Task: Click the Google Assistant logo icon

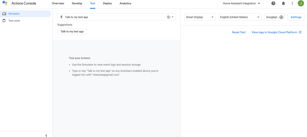Action: tap(5, 3)
